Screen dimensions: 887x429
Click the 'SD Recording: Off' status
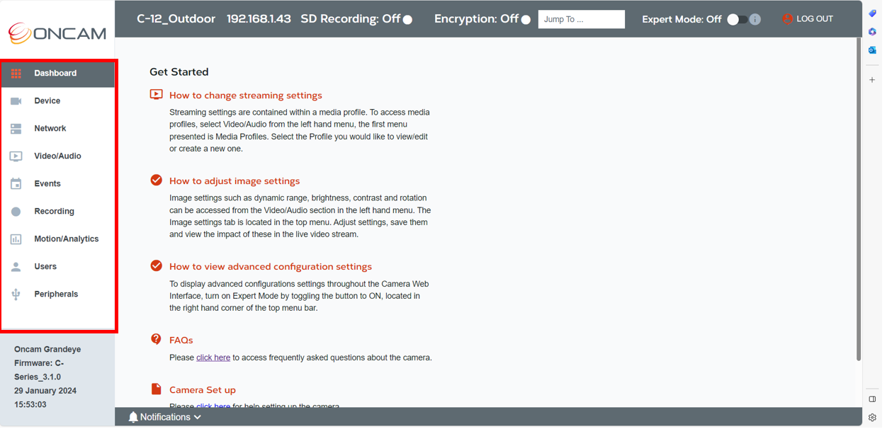[x=356, y=19]
